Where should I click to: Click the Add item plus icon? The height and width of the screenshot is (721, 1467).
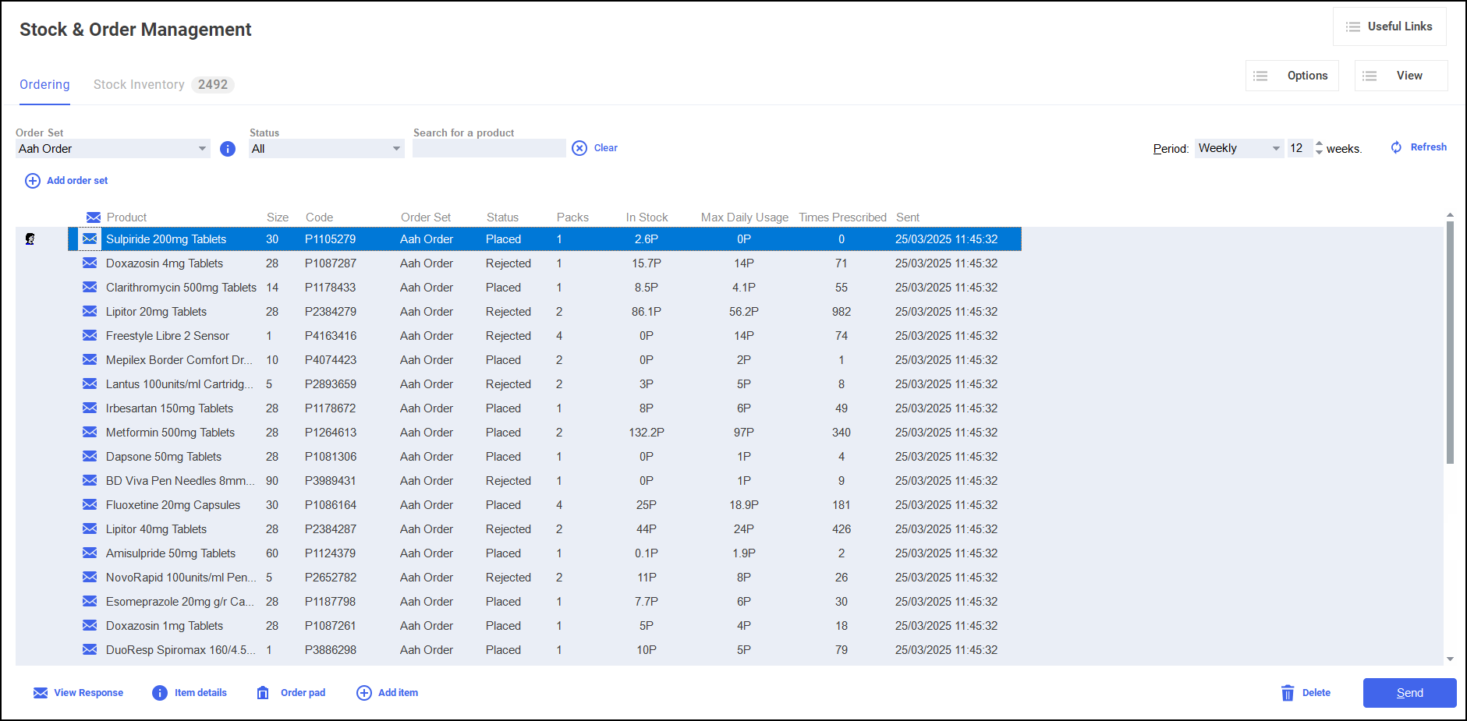pyautogui.click(x=364, y=693)
